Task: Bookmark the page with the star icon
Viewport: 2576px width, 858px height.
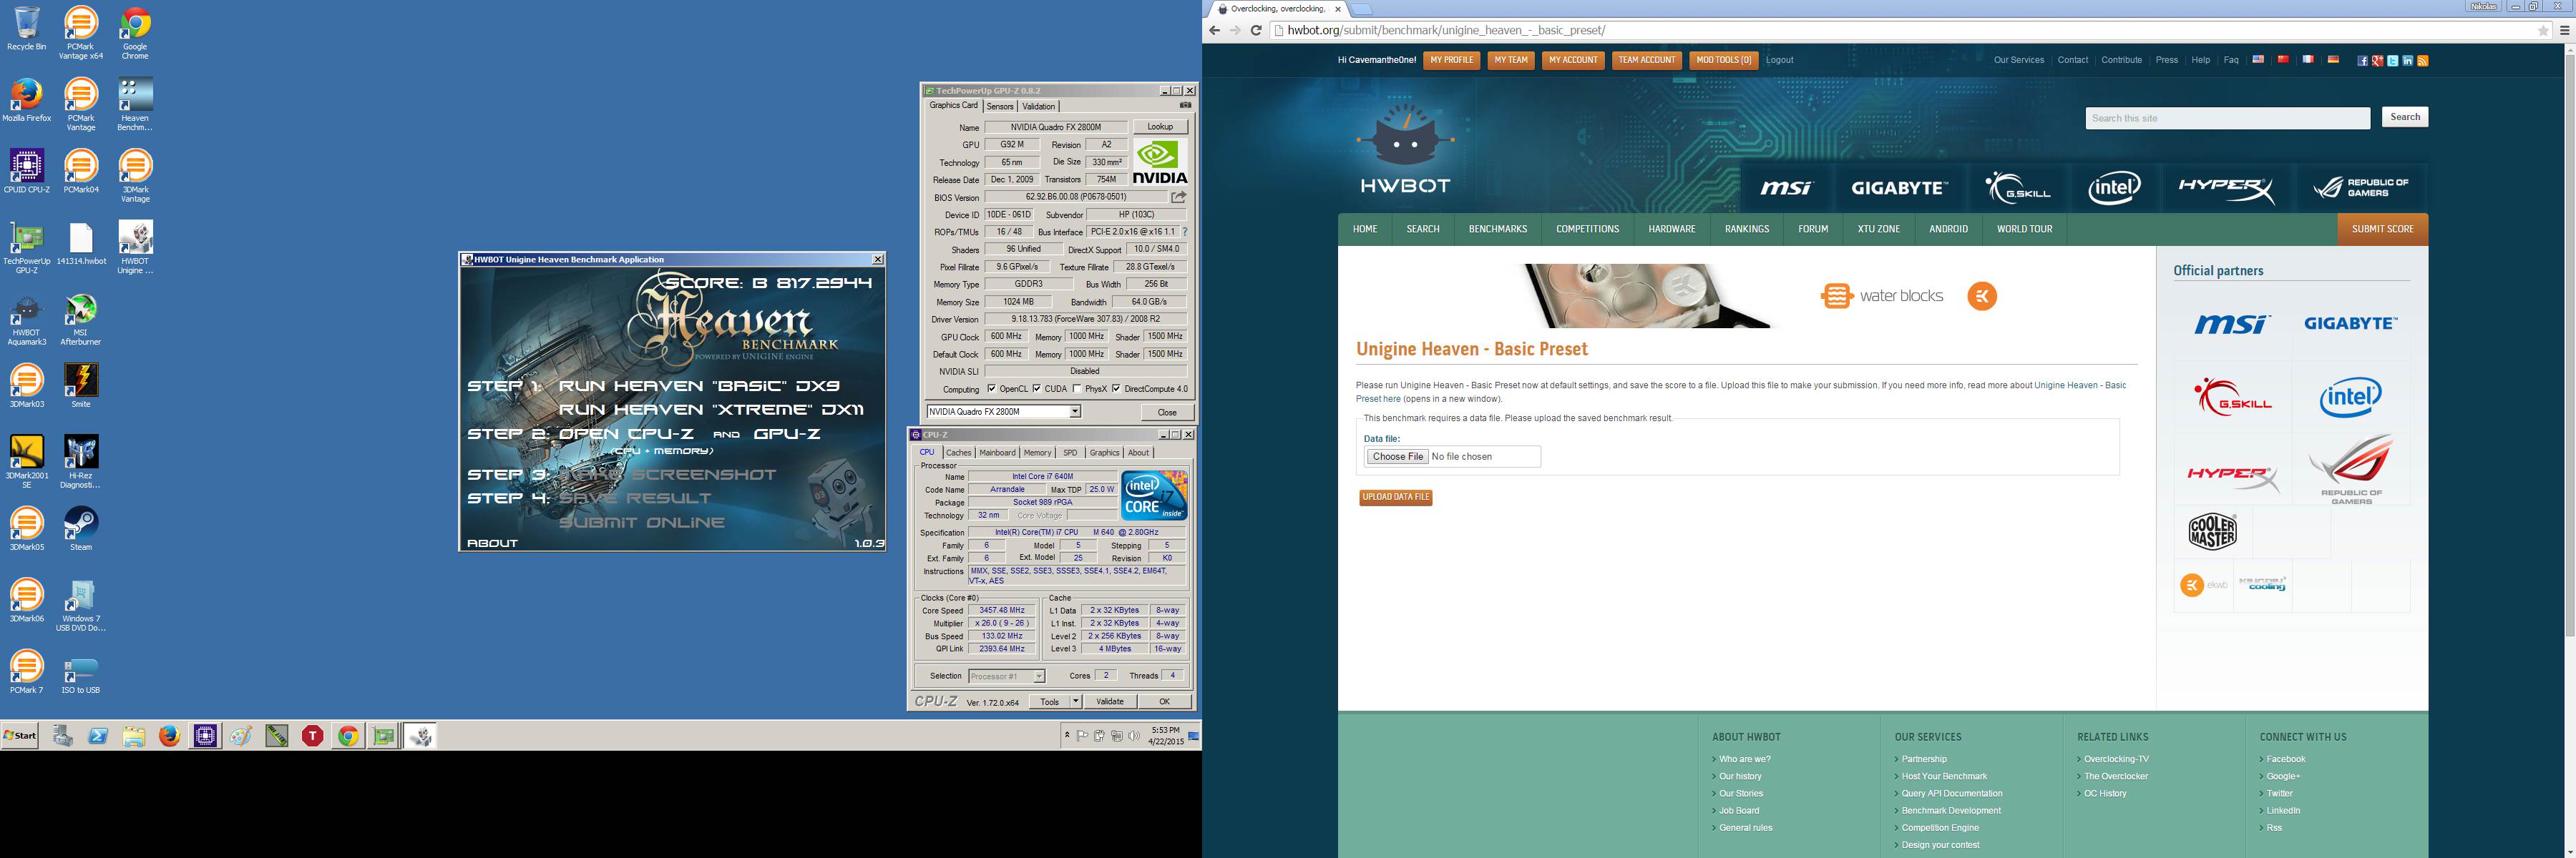Action: coord(2544,31)
